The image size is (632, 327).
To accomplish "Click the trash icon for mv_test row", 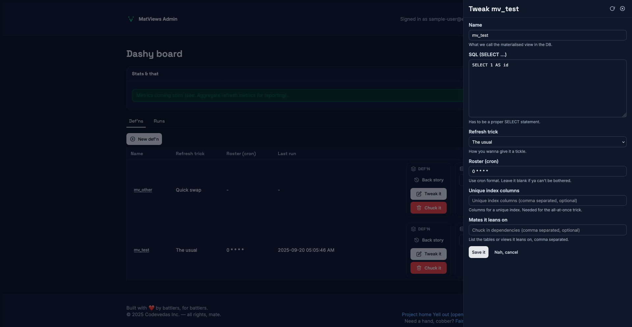I will (x=419, y=268).
